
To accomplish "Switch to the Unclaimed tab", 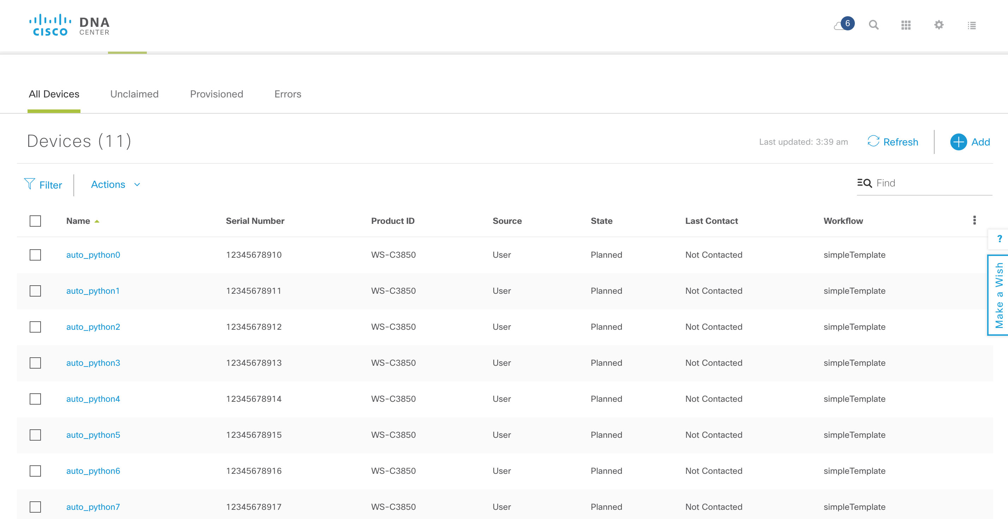I will pyautogui.click(x=134, y=94).
